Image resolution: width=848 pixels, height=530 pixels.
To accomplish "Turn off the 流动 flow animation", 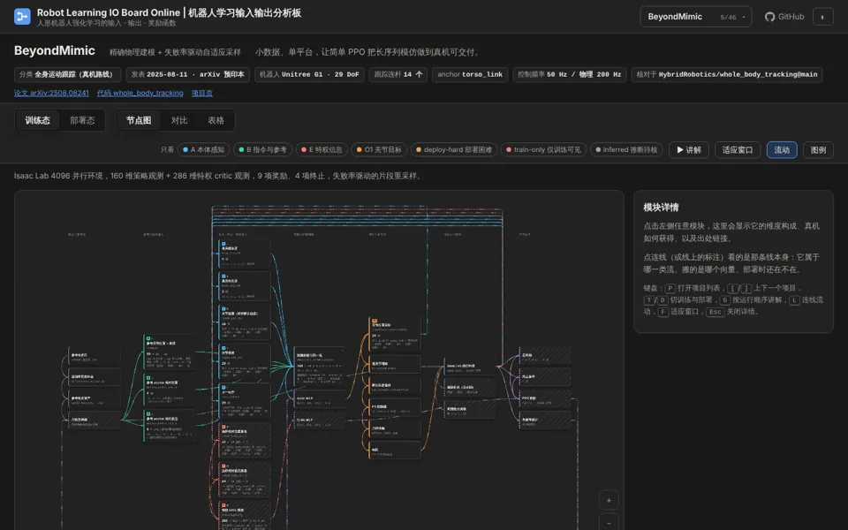I will click(782, 150).
